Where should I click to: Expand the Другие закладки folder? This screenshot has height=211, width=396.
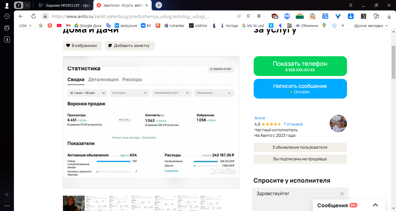click(371, 26)
